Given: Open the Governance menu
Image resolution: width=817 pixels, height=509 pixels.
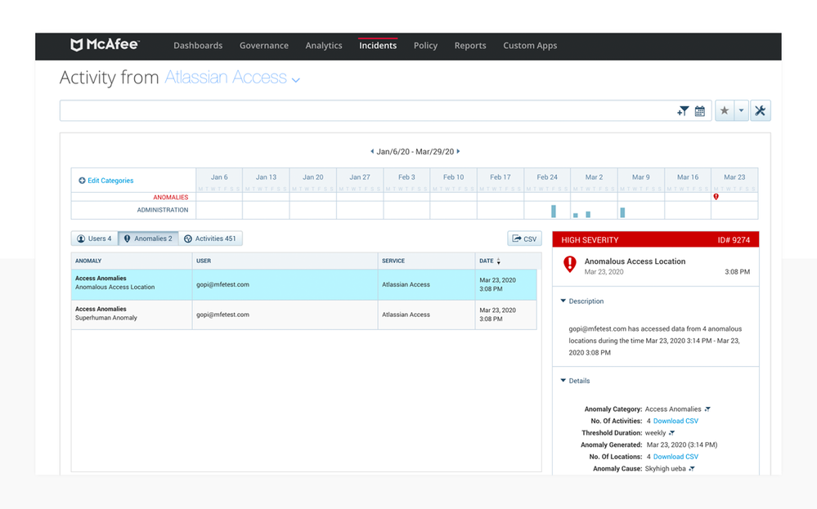Looking at the screenshot, I should 263,46.
